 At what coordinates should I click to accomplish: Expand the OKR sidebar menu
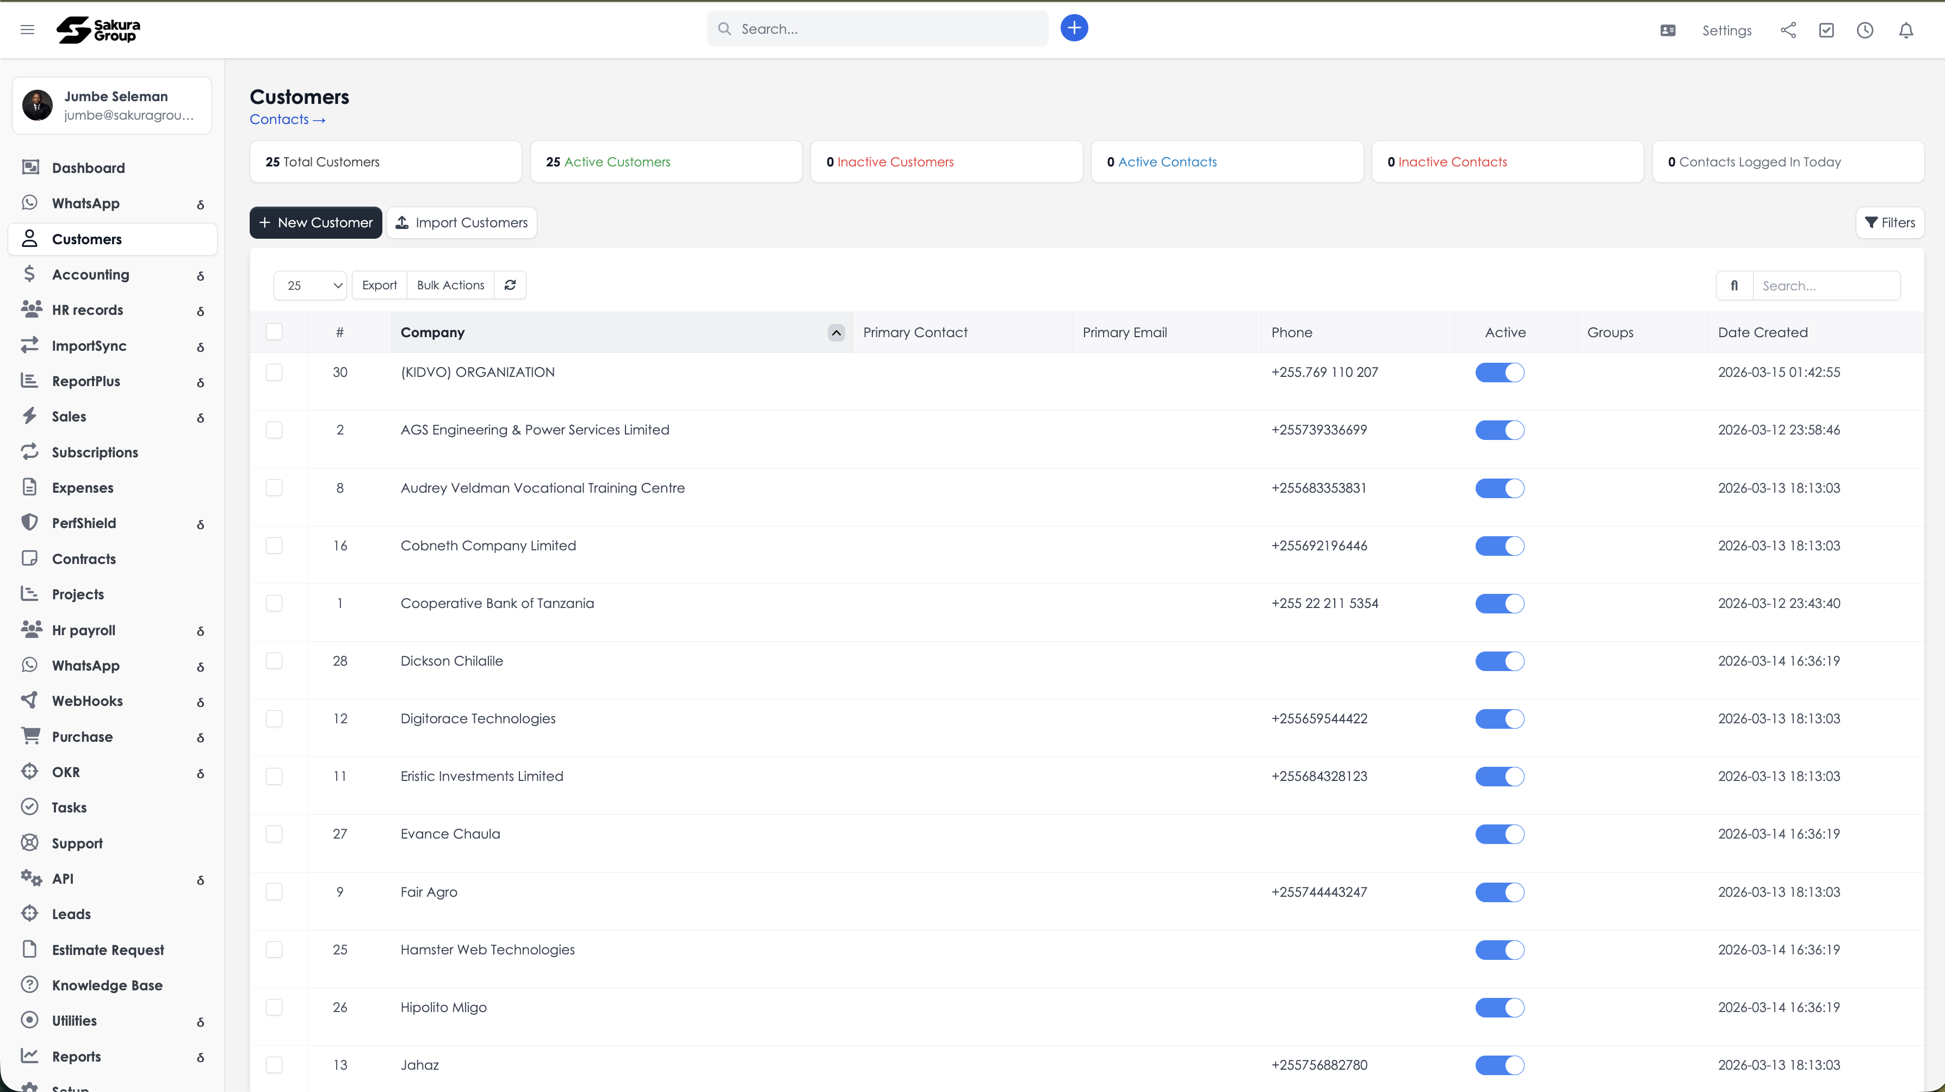(x=113, y=772)
